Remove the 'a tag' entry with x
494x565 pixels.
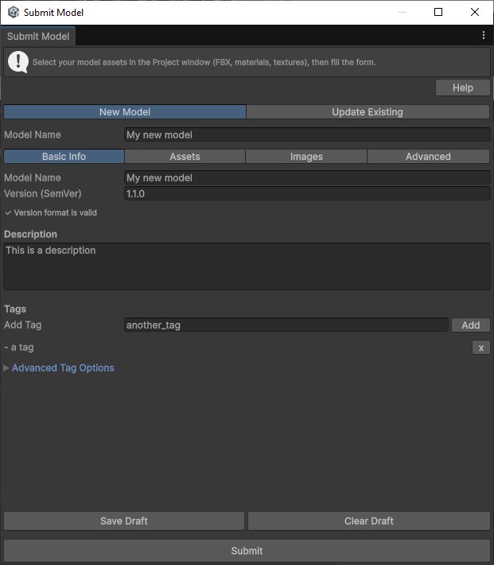[480, 348]
